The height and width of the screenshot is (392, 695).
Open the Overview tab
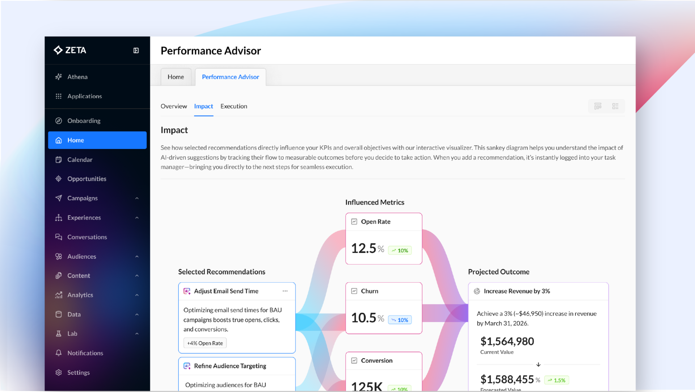174,106
